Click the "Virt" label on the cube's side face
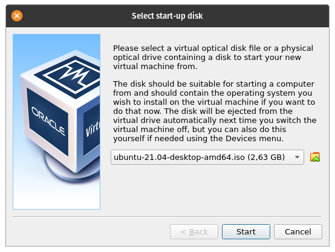 pyautogui.click(x=93, y=128)
